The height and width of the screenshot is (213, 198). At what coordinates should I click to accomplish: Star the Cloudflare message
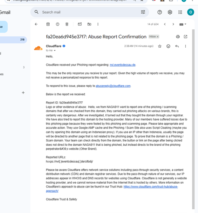pos(160,46)
